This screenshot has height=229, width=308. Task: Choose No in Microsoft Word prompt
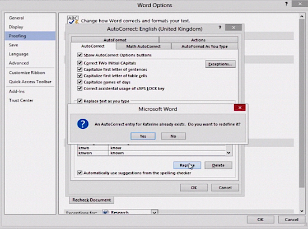pyautogui.click(x=173, y=136)
